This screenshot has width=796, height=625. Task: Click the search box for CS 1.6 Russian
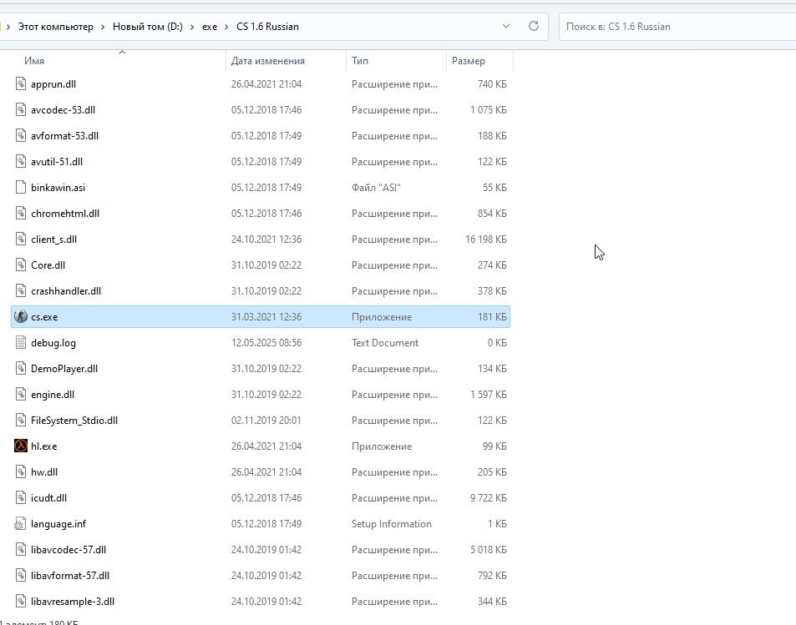click(x=677, y=27)
